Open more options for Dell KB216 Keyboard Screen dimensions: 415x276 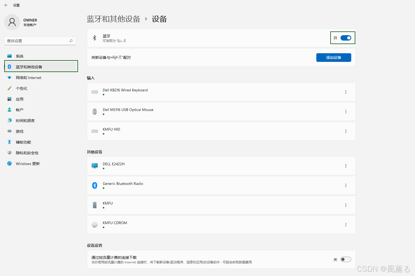tap(346, 92)
